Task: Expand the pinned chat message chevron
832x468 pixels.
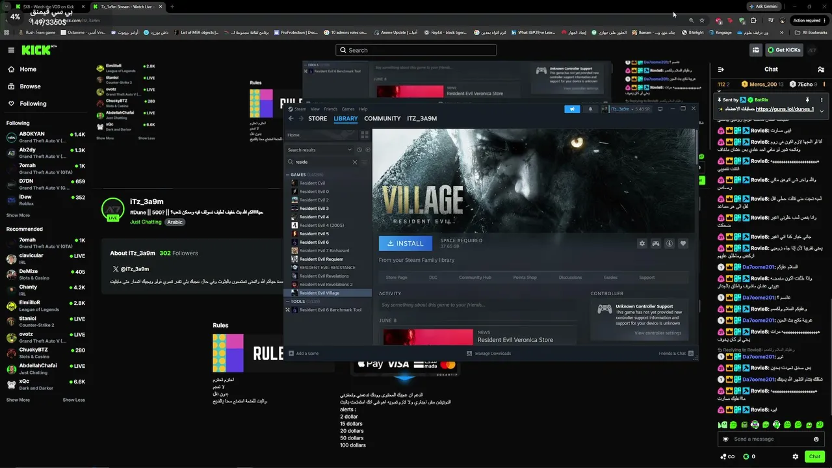Action: coord(822,111)
